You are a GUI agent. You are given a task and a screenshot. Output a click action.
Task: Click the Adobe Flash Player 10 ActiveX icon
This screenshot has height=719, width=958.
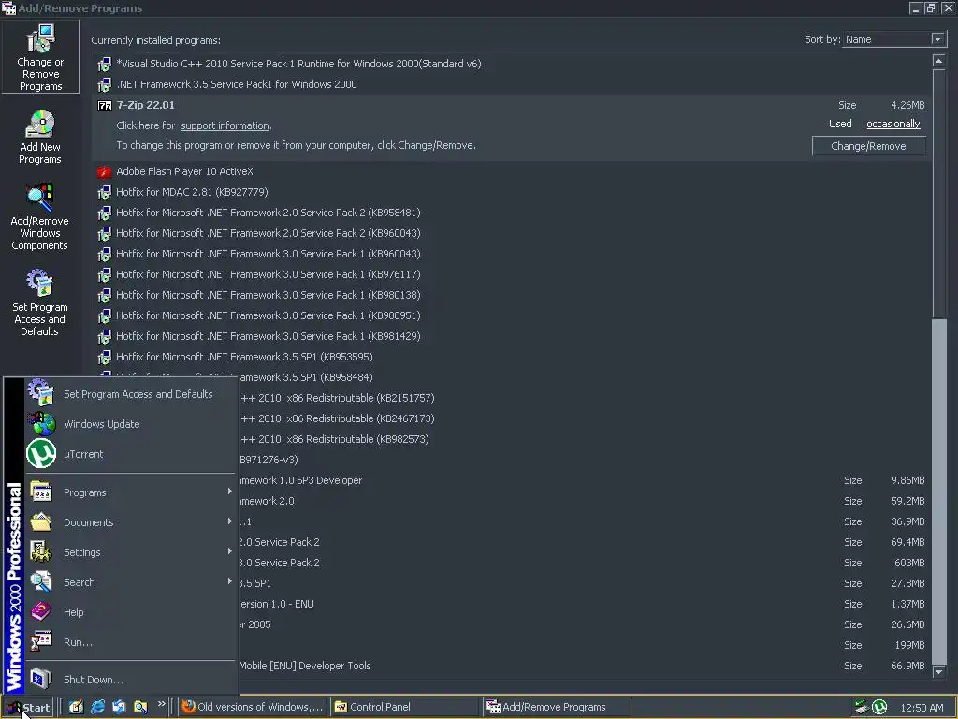point(105,172)
